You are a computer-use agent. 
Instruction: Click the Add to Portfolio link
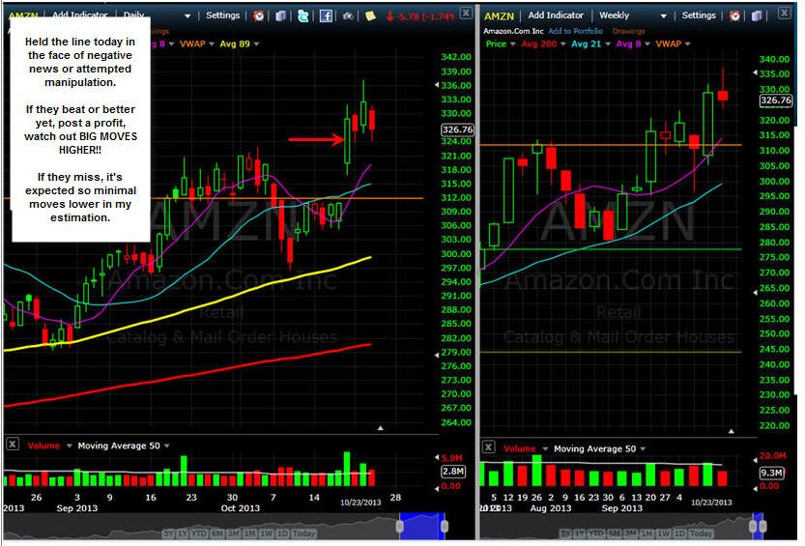[575, 31]
